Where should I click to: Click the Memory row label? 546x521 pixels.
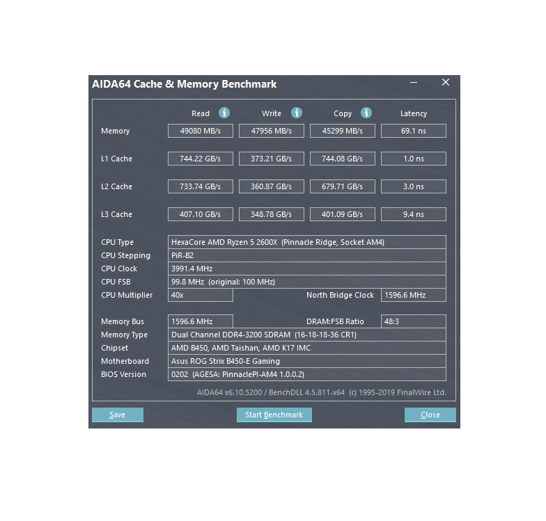116,131
